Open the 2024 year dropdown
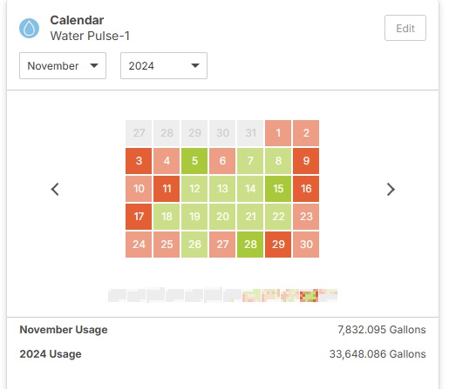Image resolution: width=449 pixels, height=389 pixels. [164, 65]
